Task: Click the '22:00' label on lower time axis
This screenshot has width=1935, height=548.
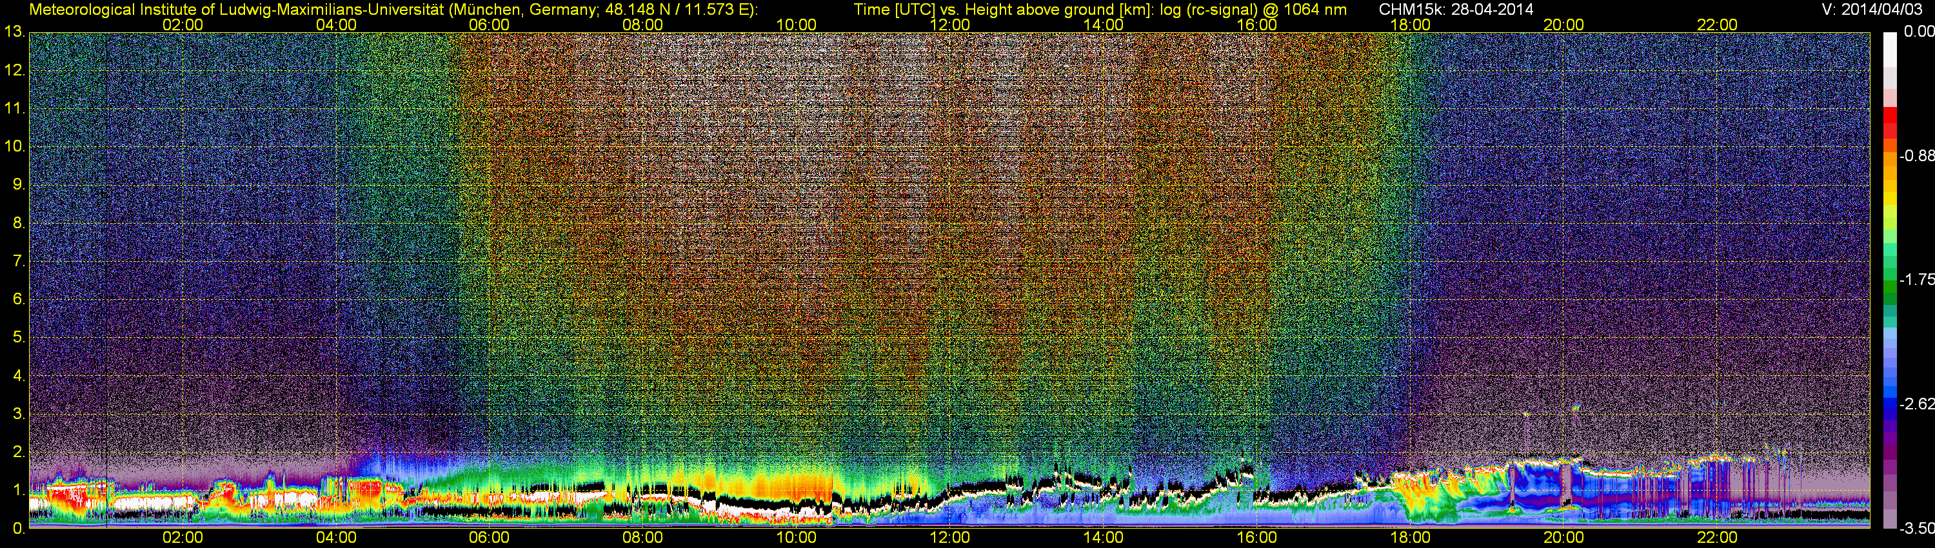Action: pos(1717,538)
